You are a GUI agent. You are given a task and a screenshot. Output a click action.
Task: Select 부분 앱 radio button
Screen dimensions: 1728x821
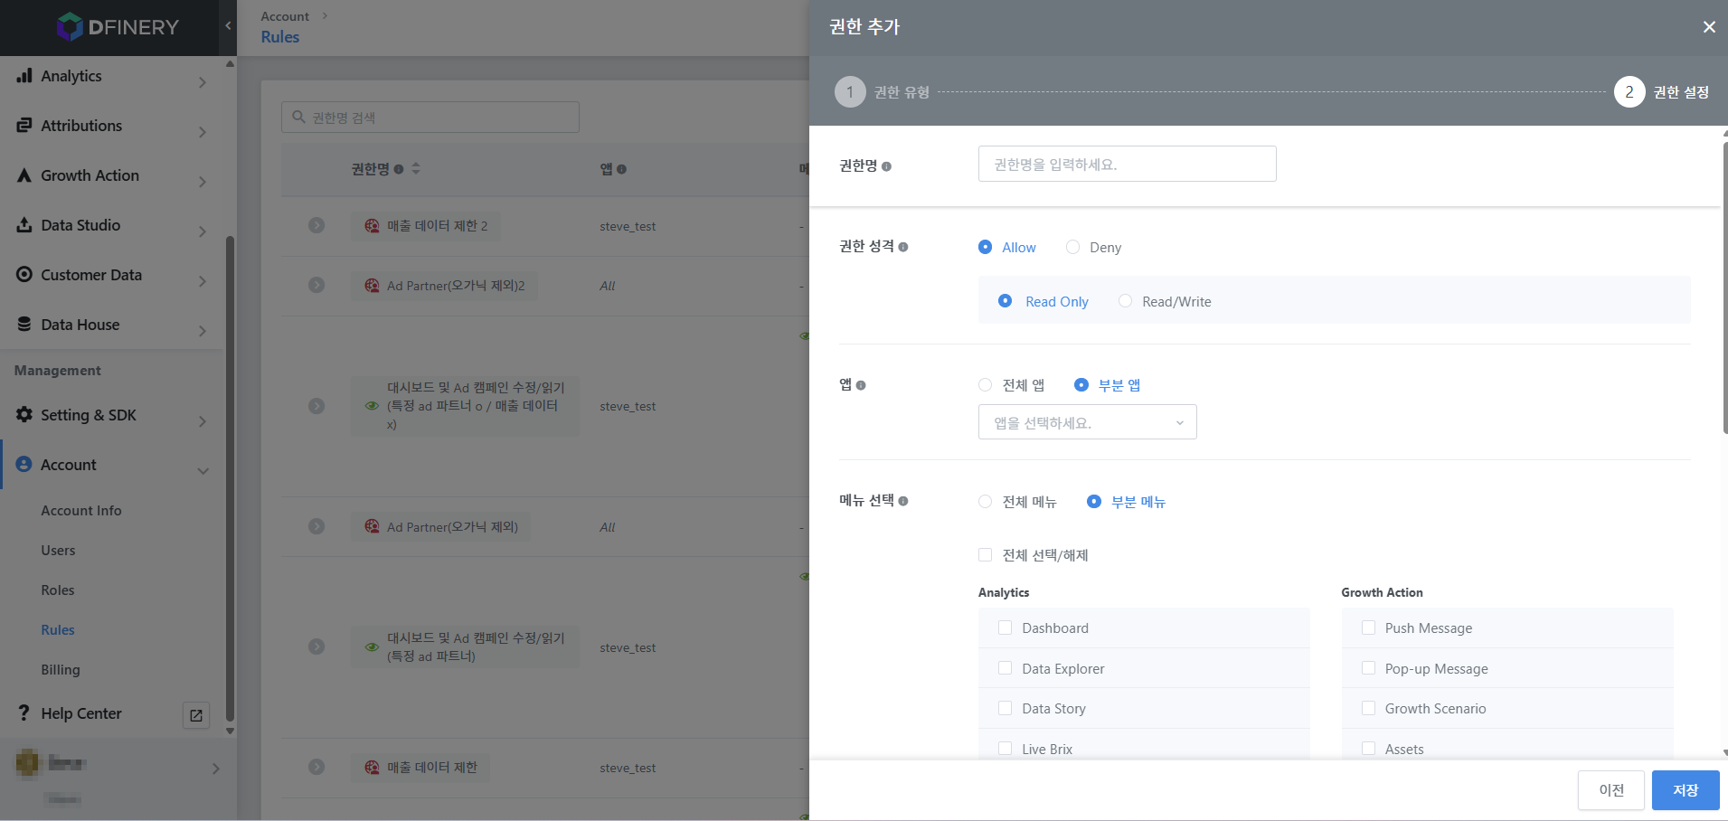point(1081,385)
